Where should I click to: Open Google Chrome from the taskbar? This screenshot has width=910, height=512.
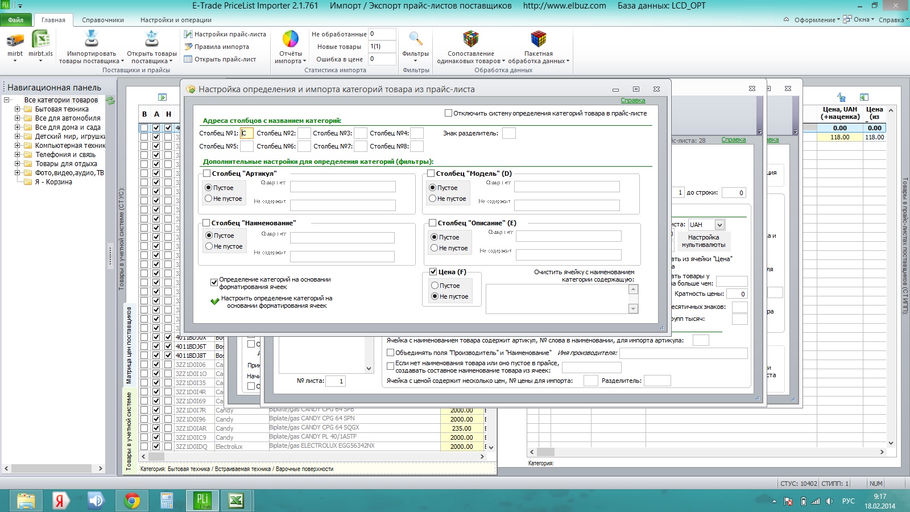tap(132, 501)
